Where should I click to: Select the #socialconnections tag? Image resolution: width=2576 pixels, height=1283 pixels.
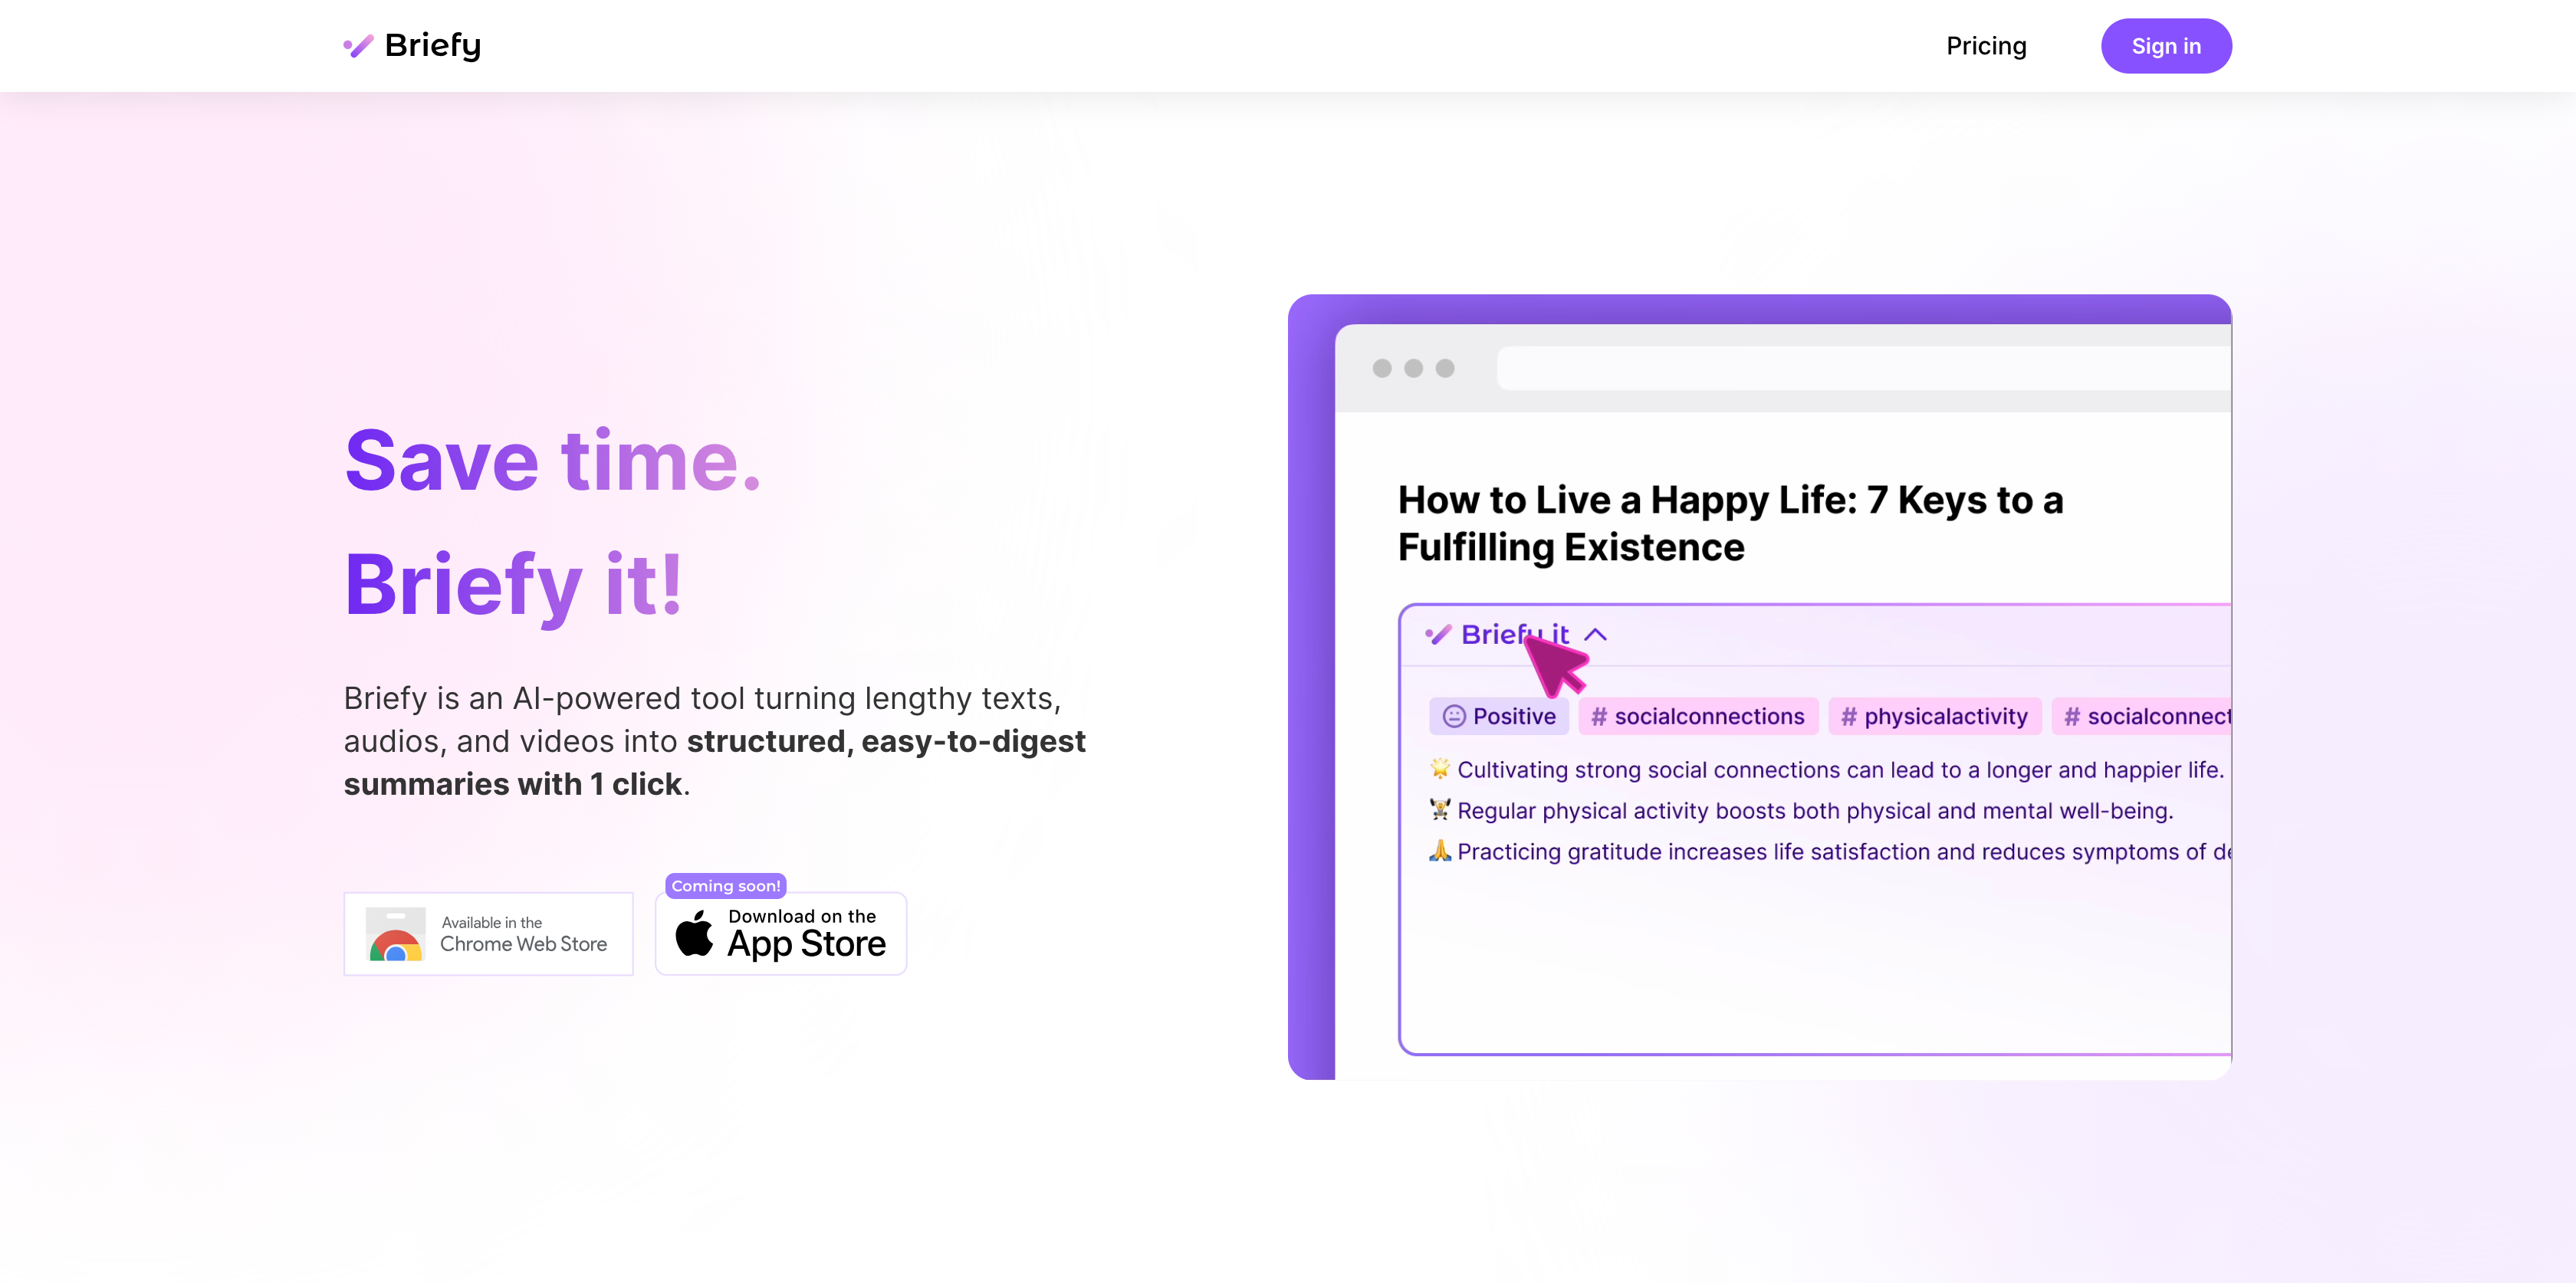pyautogui.click(x=1698, y=716)
